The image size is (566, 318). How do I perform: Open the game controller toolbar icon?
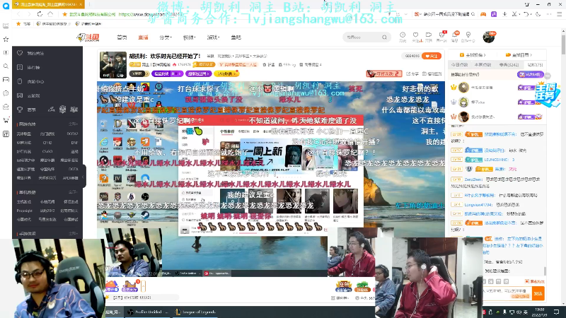click(483, 14)
